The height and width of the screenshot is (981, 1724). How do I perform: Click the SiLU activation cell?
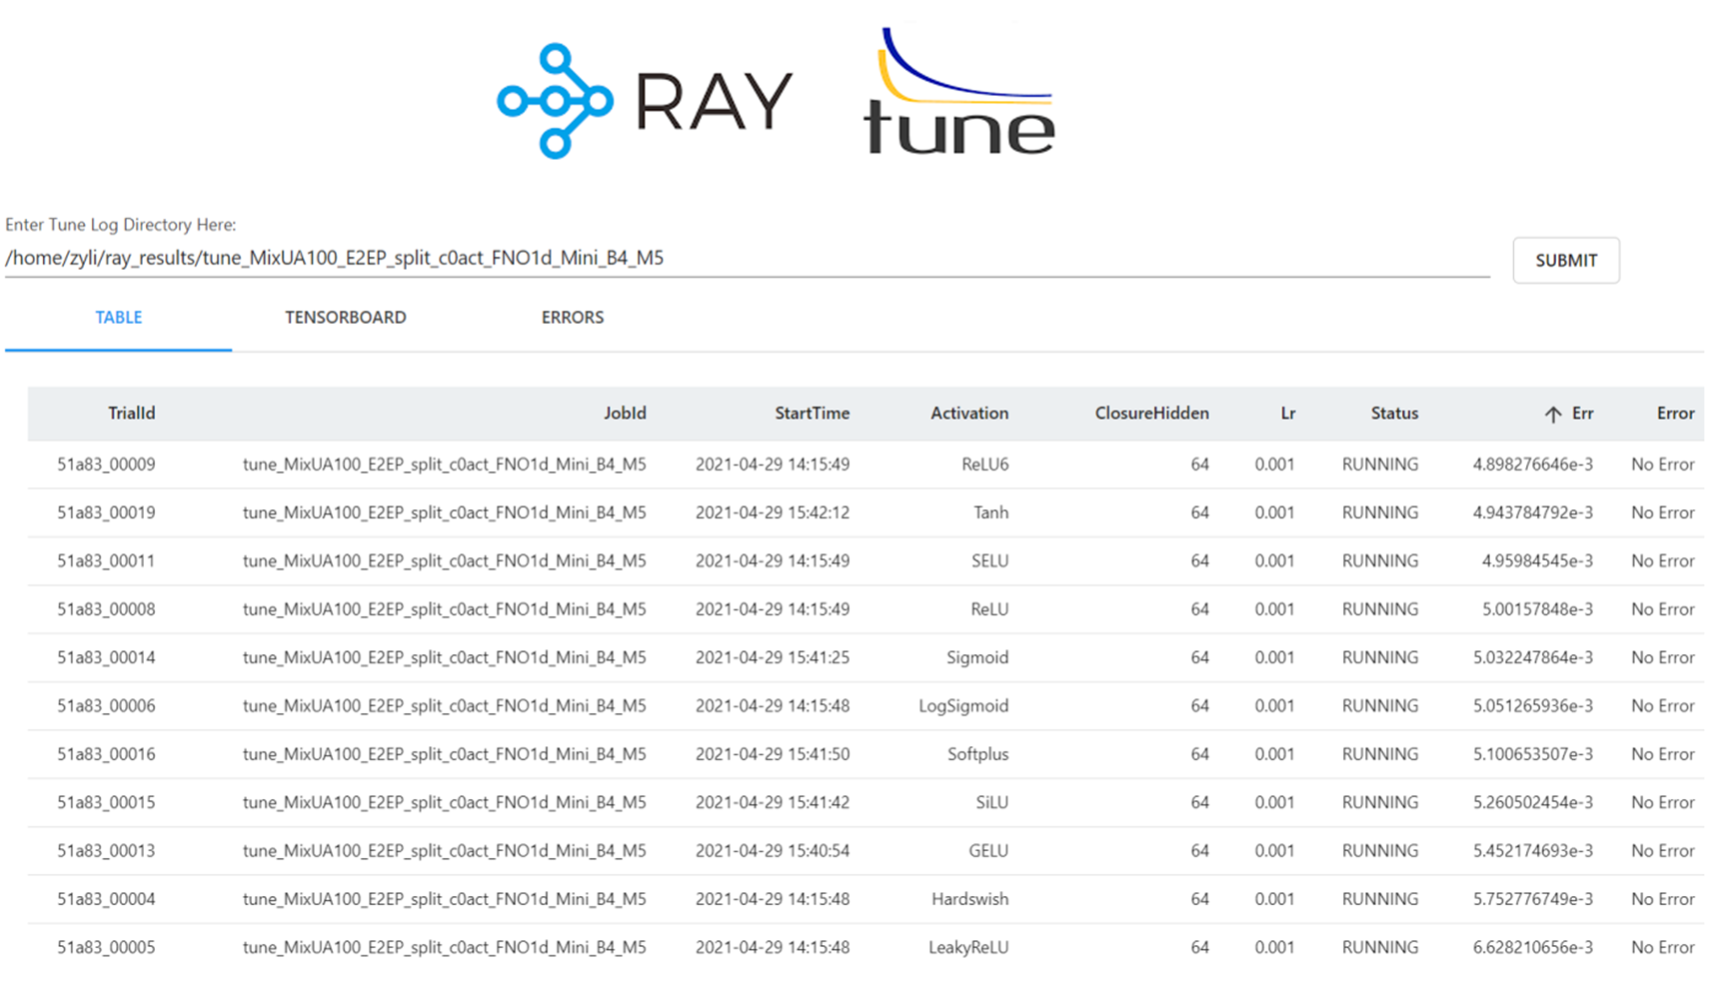point(991,802)
